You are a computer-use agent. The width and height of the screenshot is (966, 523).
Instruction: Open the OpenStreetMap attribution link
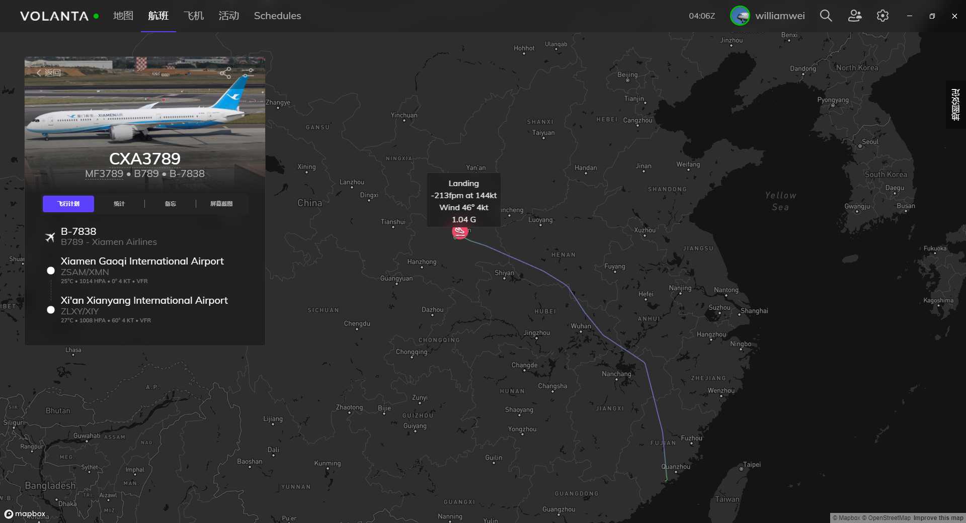[x=886, y=518]
